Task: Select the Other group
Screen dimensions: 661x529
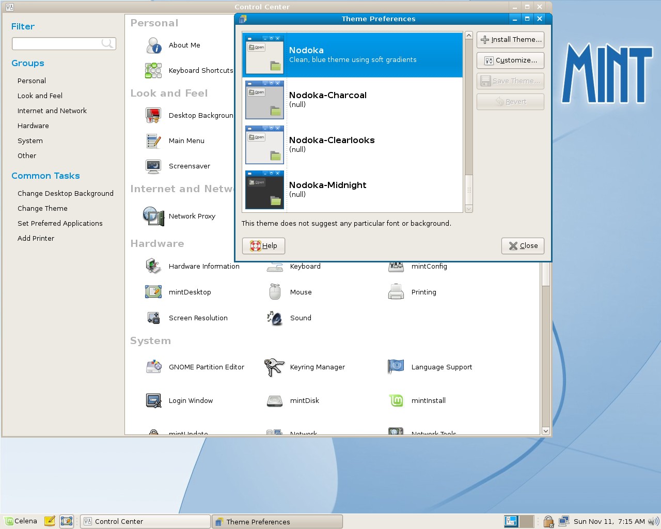Action: point(27,155)
